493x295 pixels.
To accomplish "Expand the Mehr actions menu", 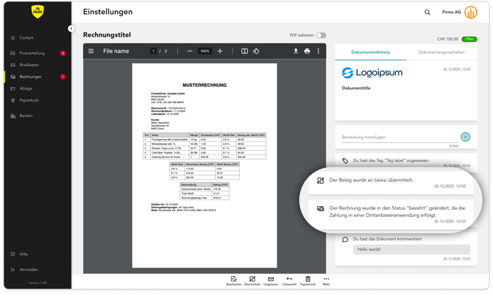I will (x=326, y=281).
